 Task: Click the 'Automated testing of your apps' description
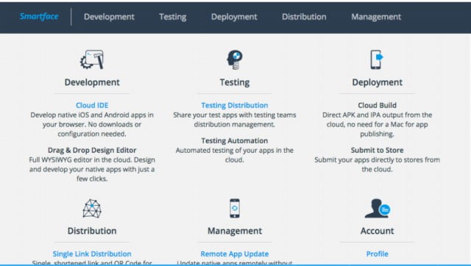click(x=235, y=155)
